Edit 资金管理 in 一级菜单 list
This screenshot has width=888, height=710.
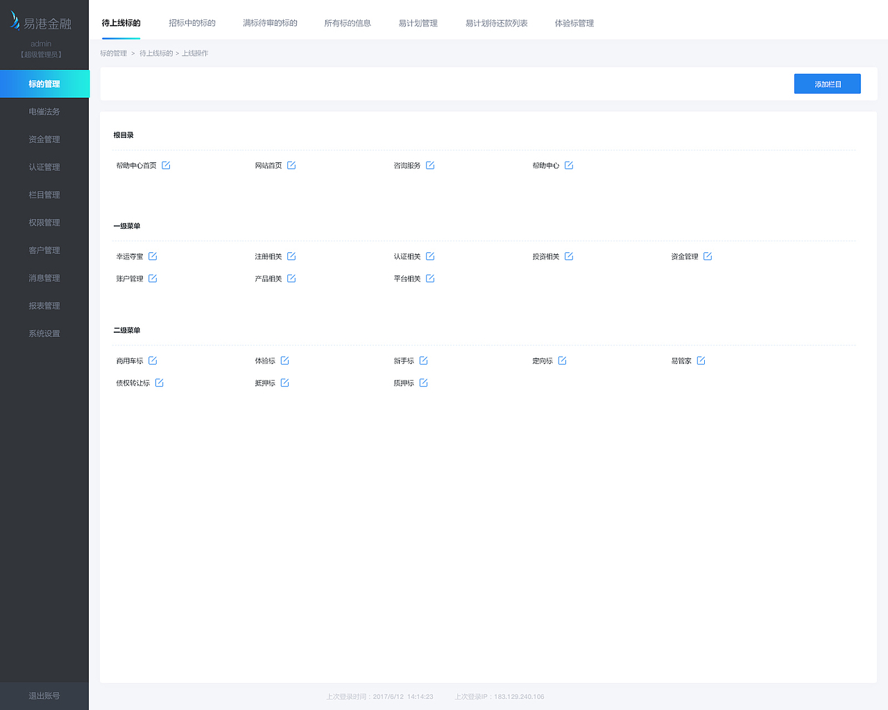coord(708,257)
